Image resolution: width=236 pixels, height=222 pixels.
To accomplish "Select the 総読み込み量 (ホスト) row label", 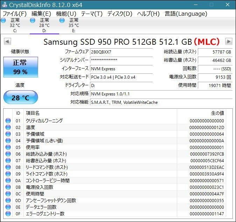I will click(46, 154).
